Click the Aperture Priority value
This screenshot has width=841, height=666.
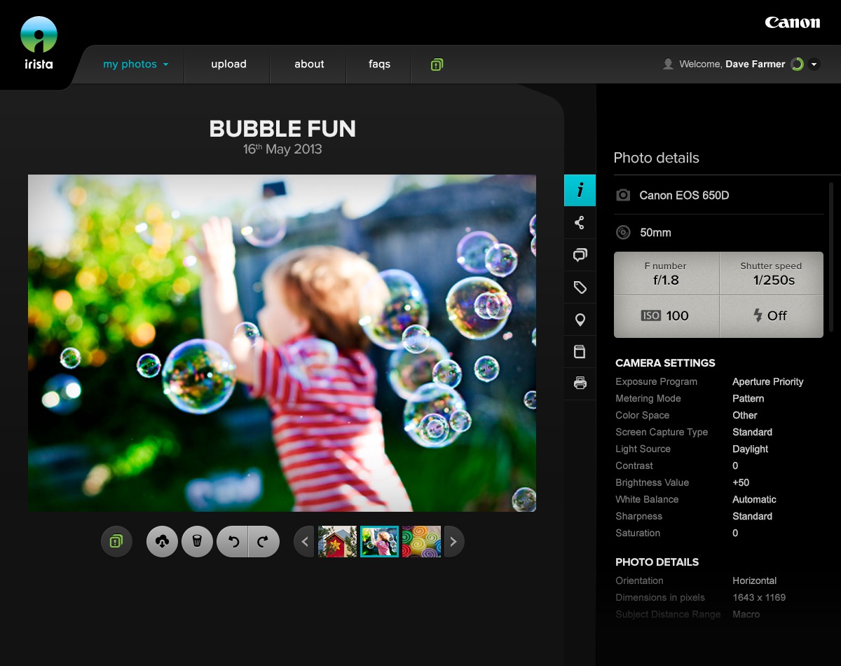click(767, 381)
